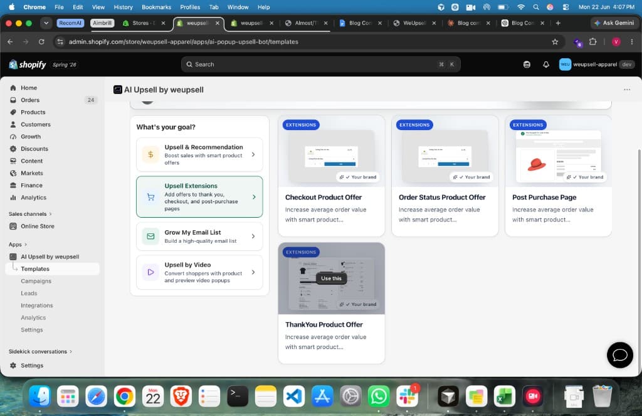Open the Profiles menu
This screenshot has width=642, height=416.
[190, 7]
